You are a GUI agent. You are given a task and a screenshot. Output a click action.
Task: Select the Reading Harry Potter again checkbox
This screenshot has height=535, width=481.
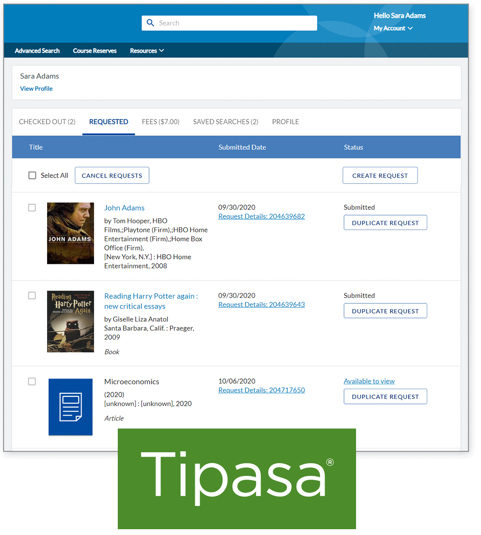point(32,296)
